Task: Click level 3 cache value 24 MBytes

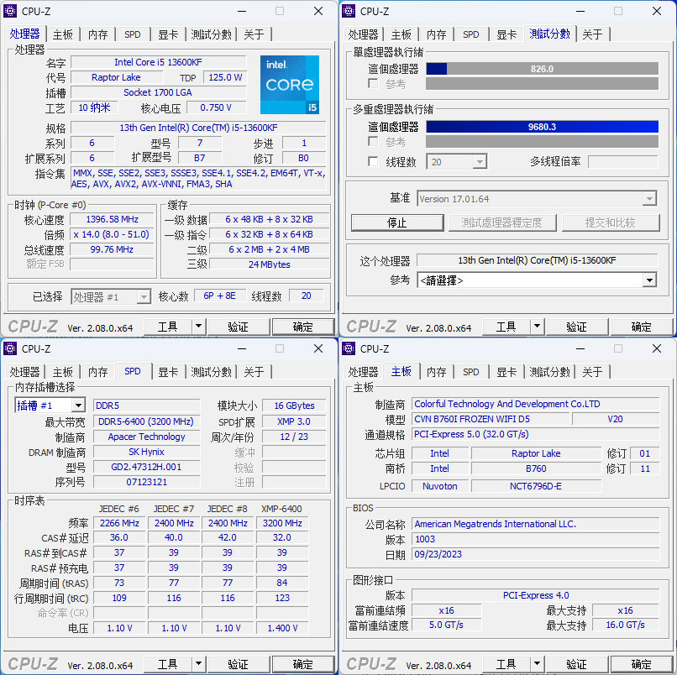Action: click(x=270, y=264)
